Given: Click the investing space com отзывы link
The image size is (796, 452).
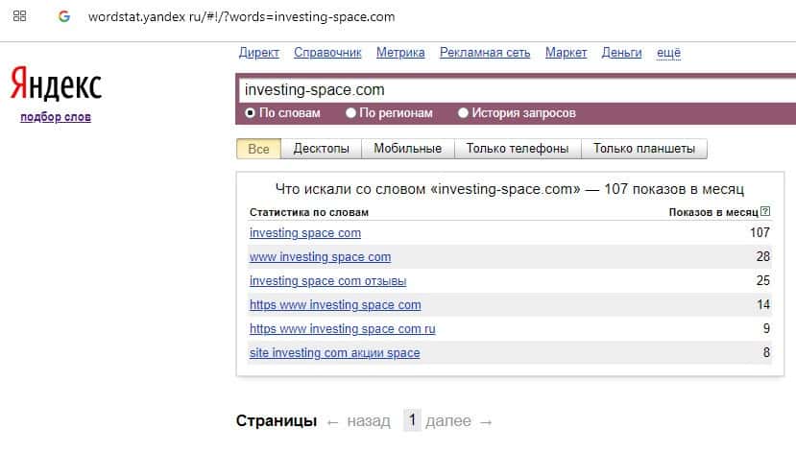Looking at the screenshot, I should tap(327, 281).
